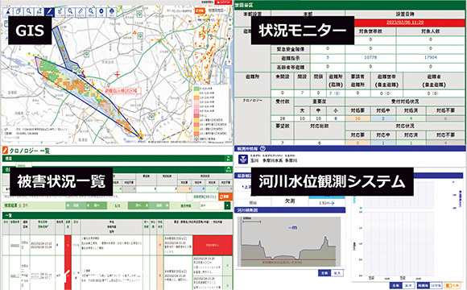Click the print icon at end of map toolbar
The height and width of the screenshot is (290, 467).
(112, 12)
